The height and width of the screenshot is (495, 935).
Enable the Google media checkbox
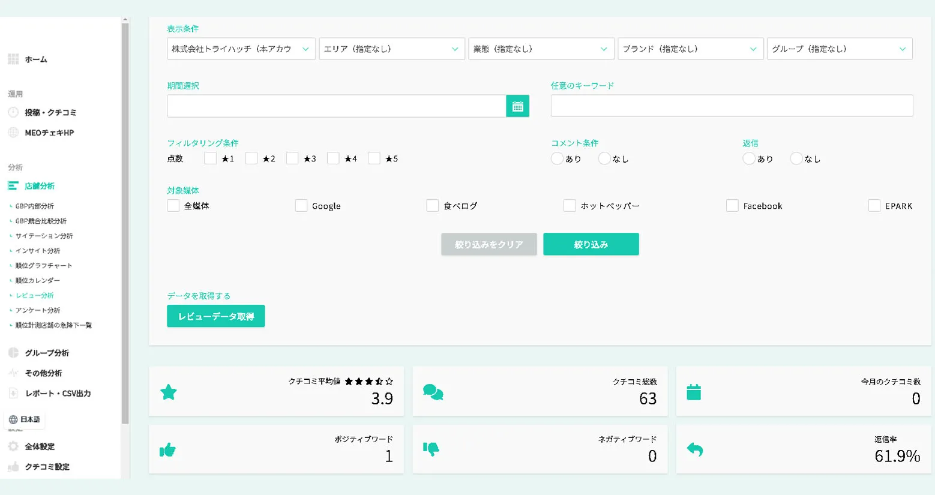click(x=301, y=206)
